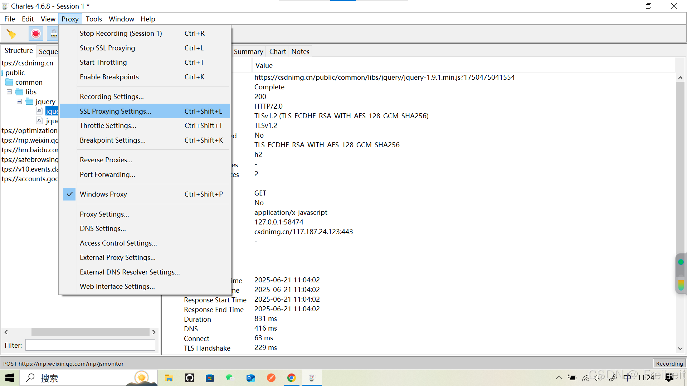Click the overview scroll-down arrow
This screenshot has width=687, height=386.
(x=680, y=348)
